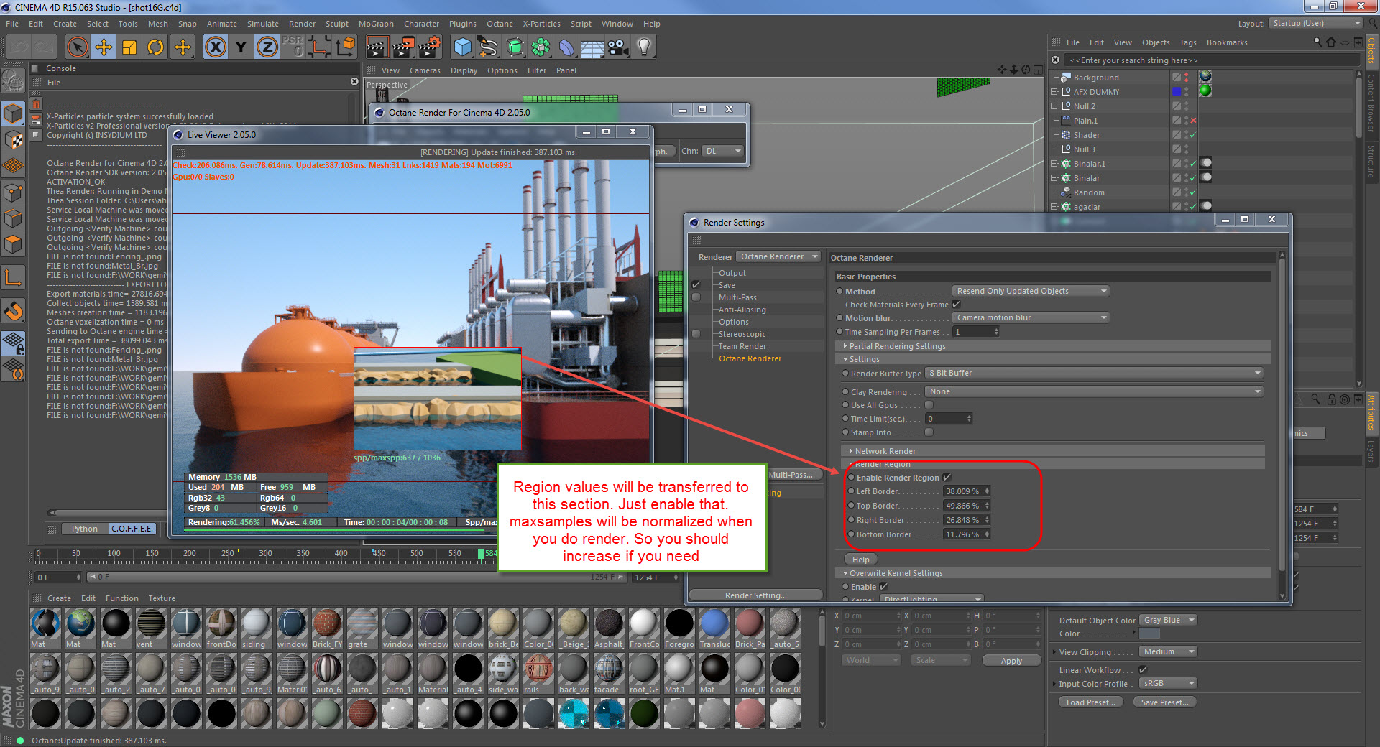
Task: Open the Renderer dropdown showing Octane Renderer
Action: coord(779,257)
